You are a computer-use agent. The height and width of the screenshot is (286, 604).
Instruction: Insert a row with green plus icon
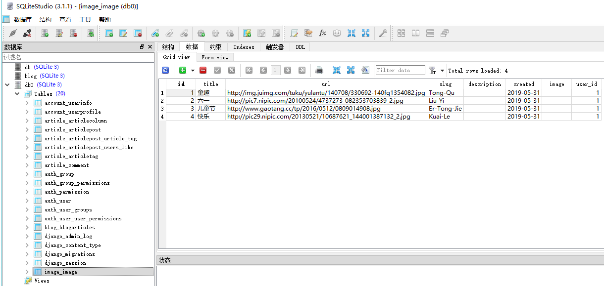[x=183, y=70]
